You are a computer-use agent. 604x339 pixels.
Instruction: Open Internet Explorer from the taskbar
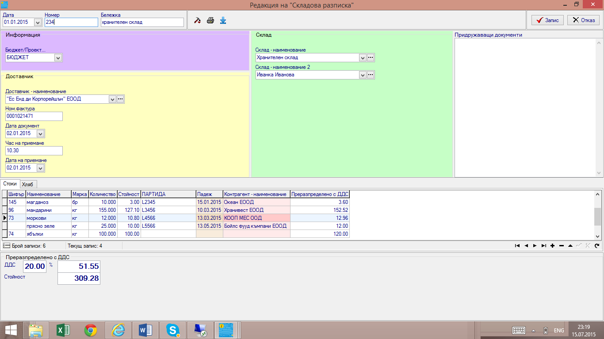pos(118,330)
